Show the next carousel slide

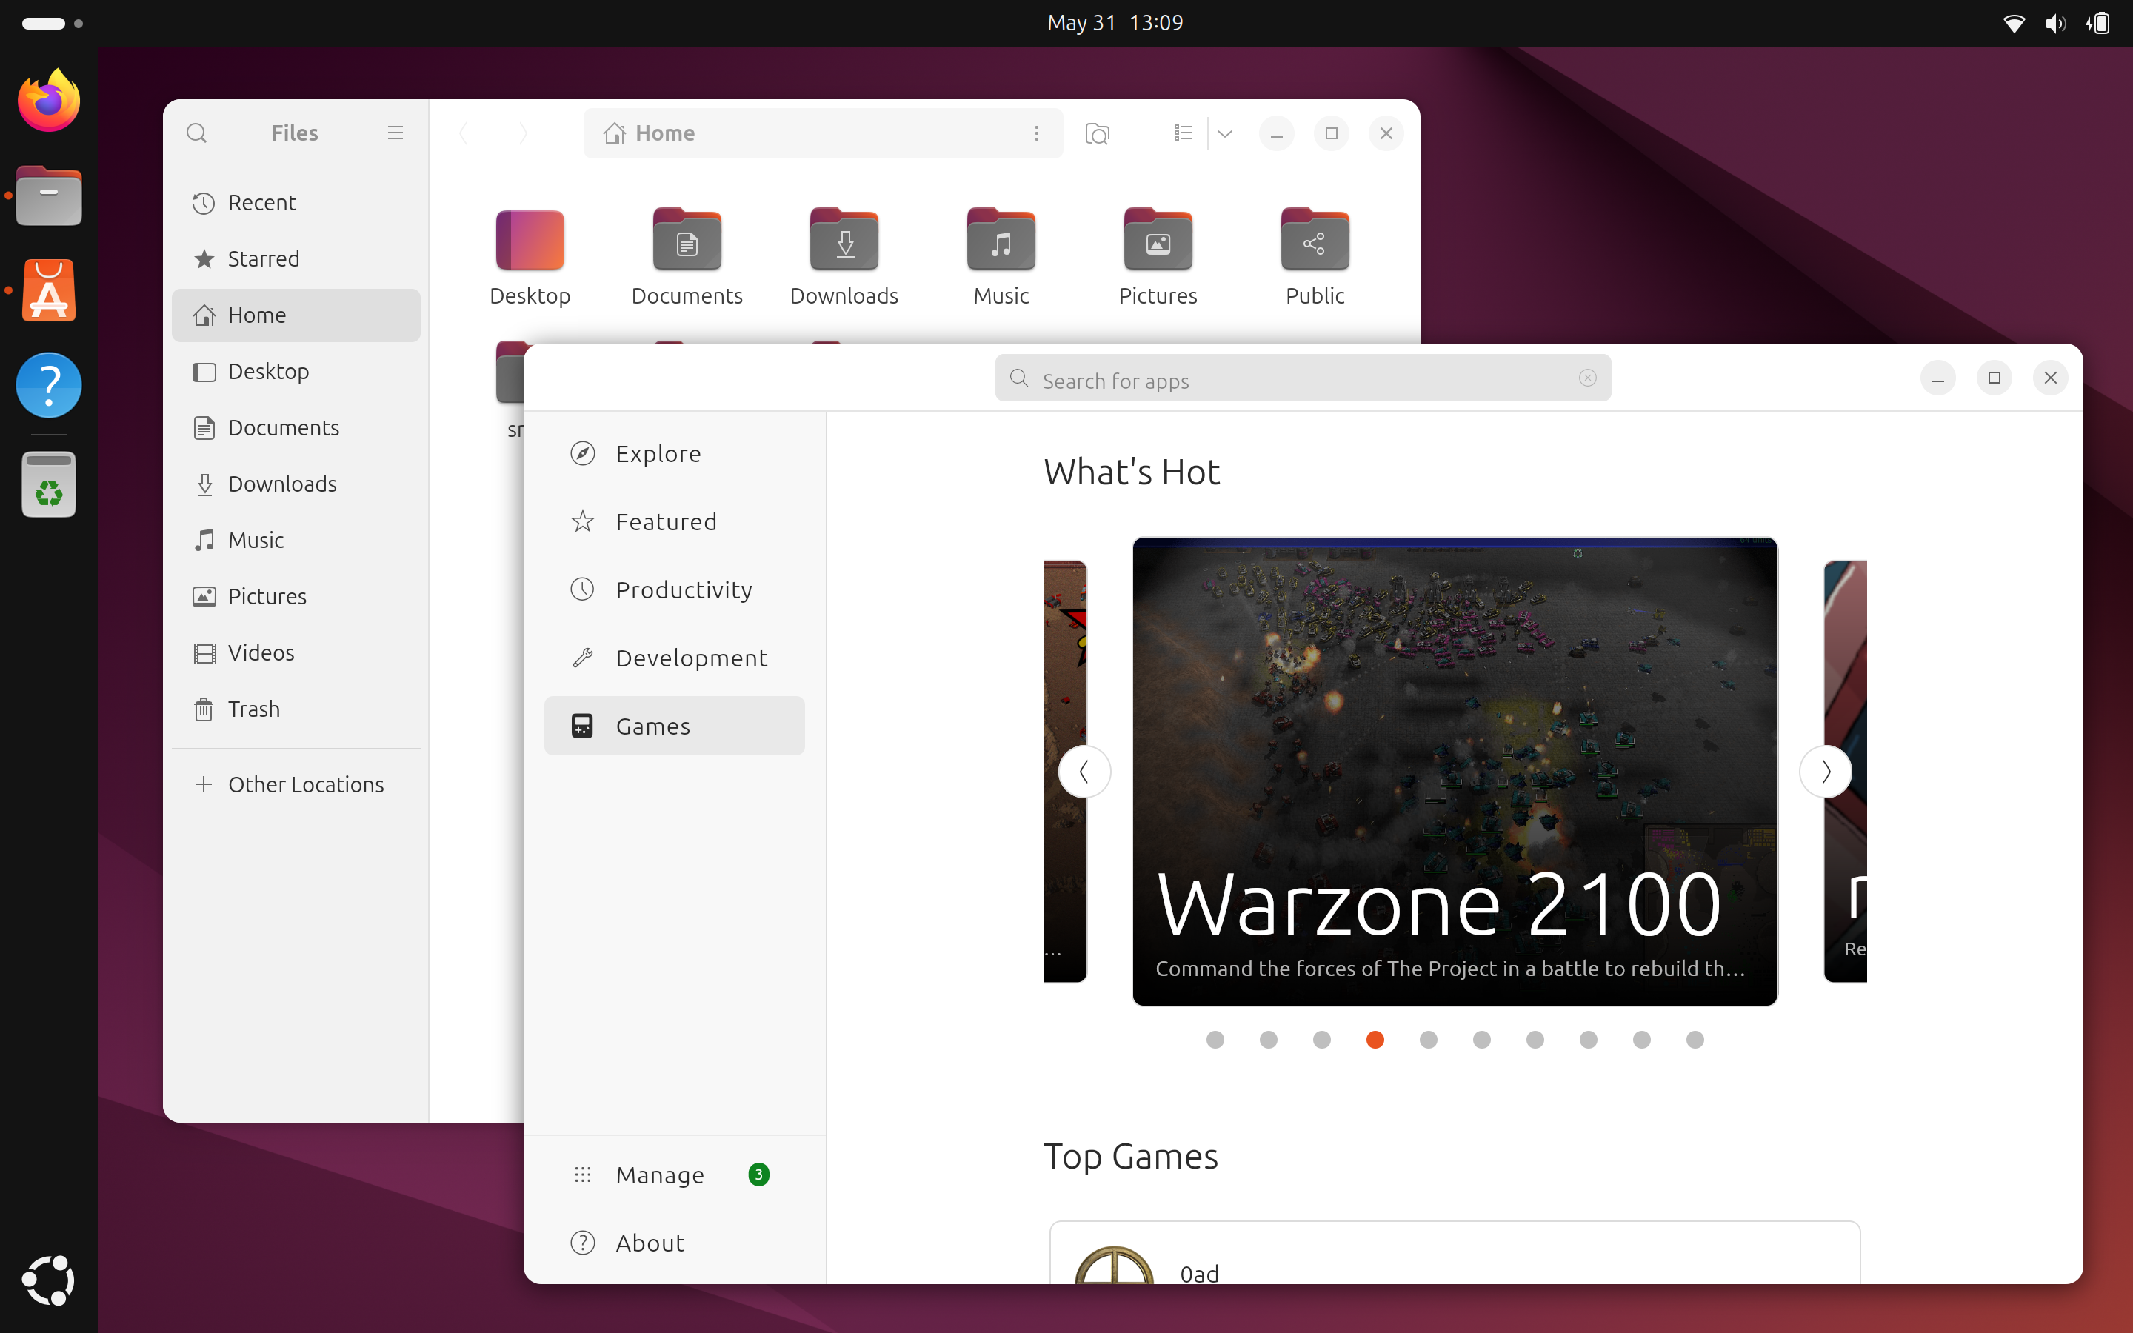[x=1826, y=772]
